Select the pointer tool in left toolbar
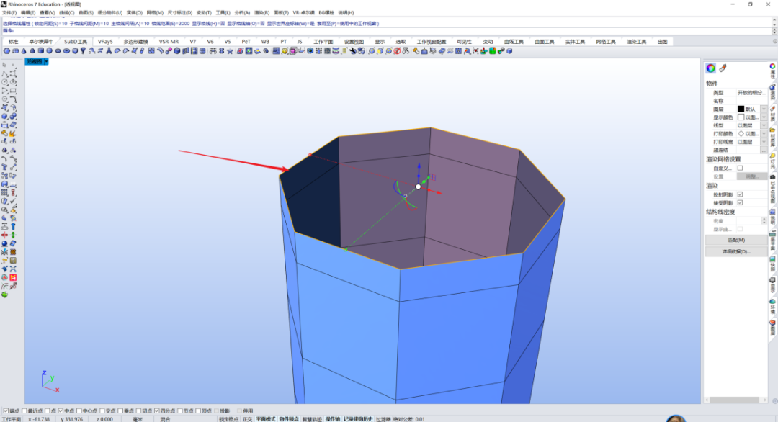Image resolution: width=778 pixels, height=422 pixels. (4, 65)
